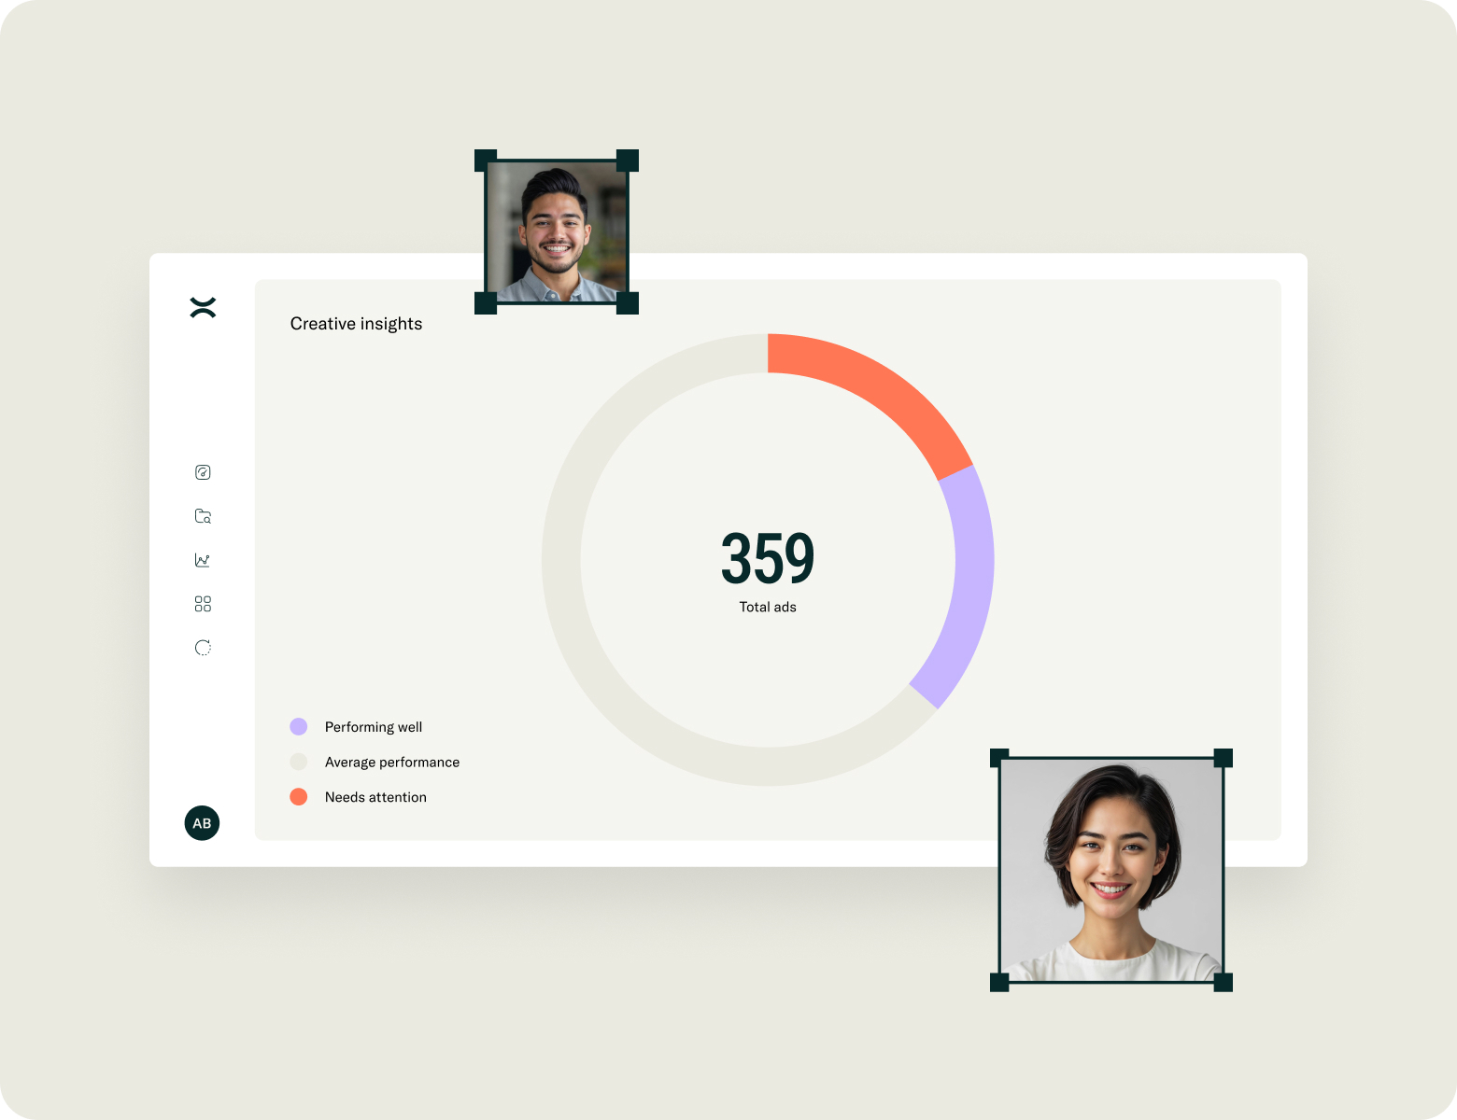Open the four-square grid icon
1457x1120 pixels.
coord(203,604)
